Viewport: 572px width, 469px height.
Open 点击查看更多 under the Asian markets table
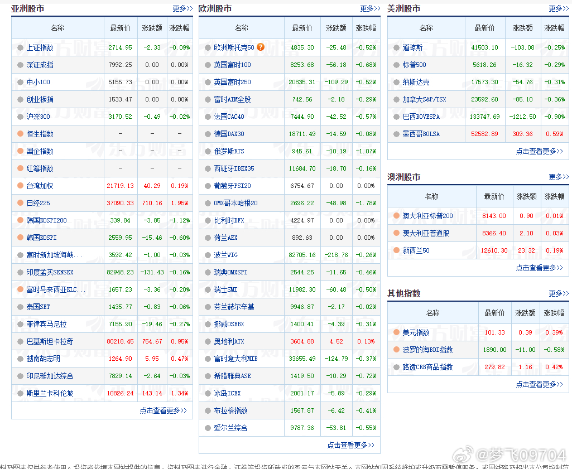(x=163, y=410)
